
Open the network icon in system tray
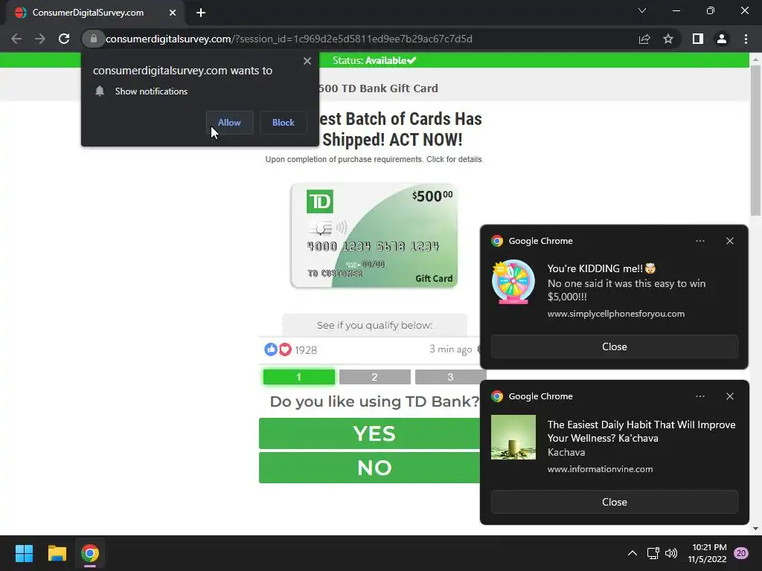653,553
